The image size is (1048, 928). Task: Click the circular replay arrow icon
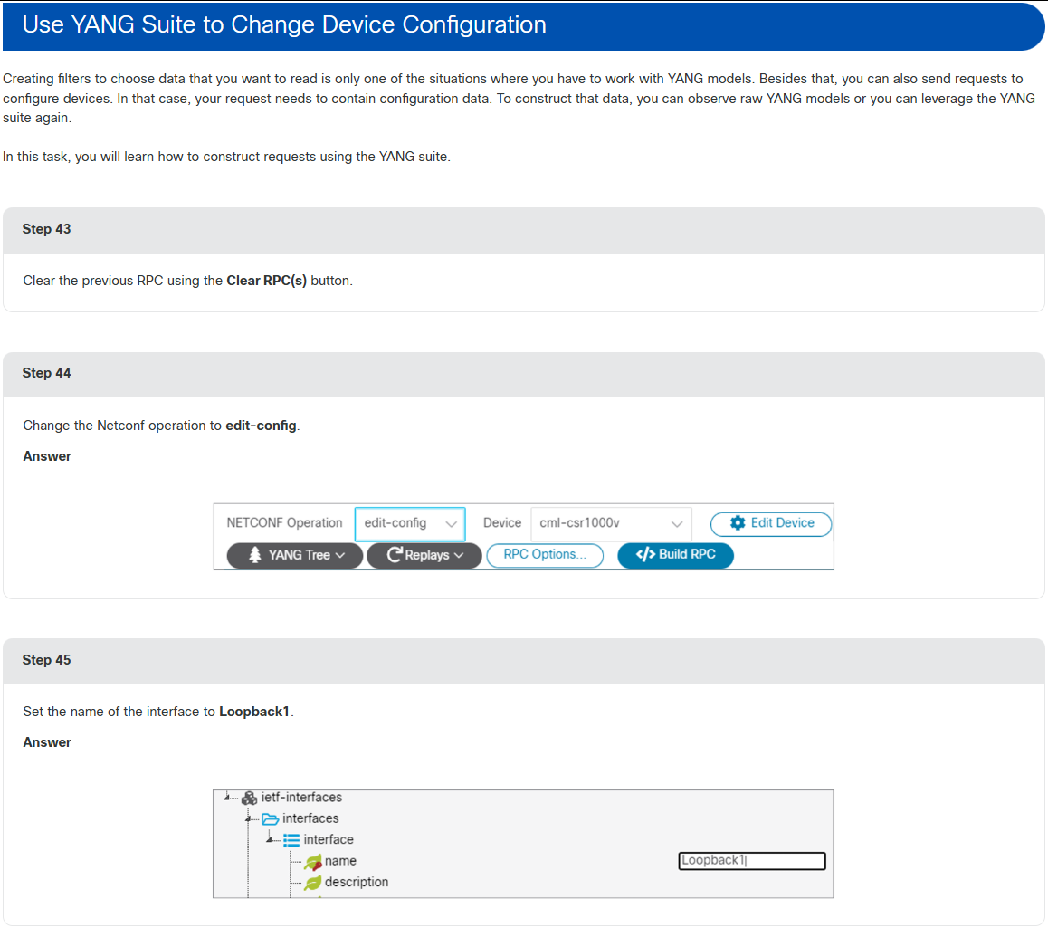click(x=395, y=555)
